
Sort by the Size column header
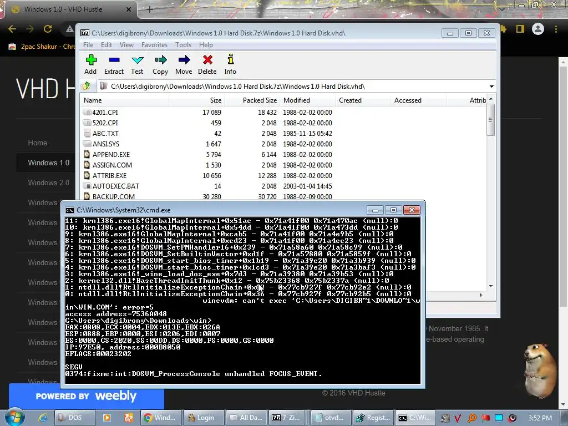click(197, 100)
